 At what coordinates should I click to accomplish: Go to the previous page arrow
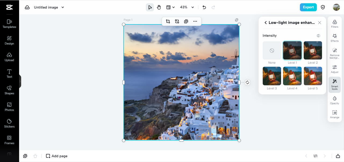(306, 156)
